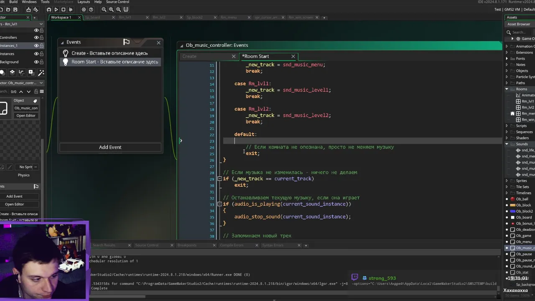Click Open Editor button under Ob_music_con
The image size is (535, 301).
tap(26, 115)
